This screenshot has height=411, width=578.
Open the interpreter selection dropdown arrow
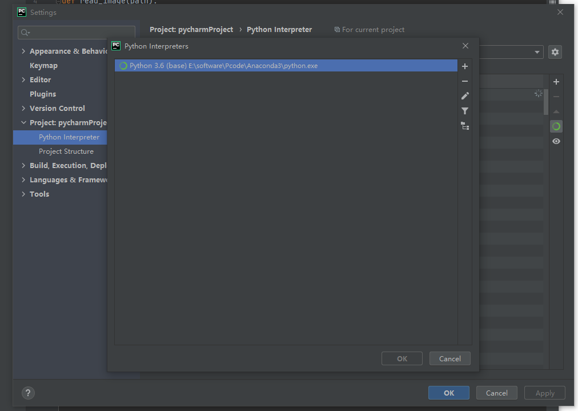coord(537,53)
